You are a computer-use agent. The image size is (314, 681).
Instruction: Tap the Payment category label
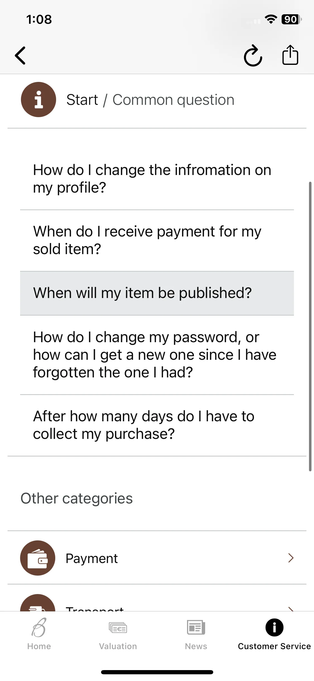point(92,559)
